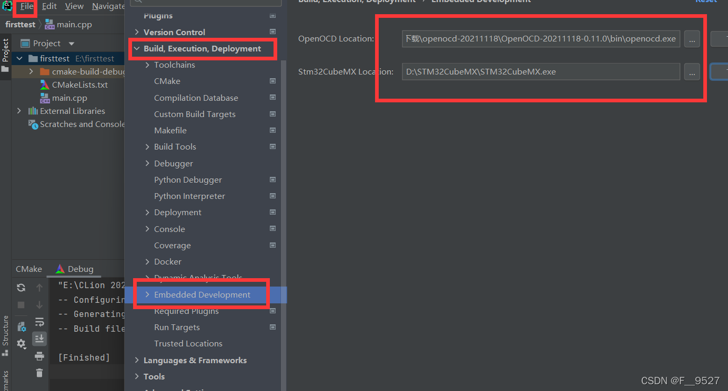Expand the Tools settings node

pos(137,376)
